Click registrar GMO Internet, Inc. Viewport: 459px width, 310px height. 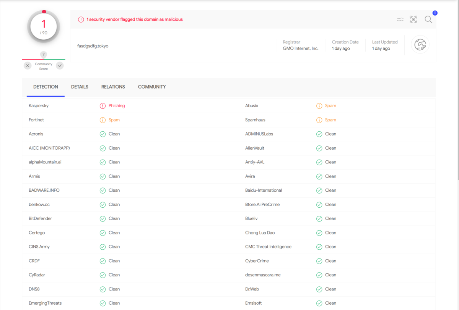[301, 48]
